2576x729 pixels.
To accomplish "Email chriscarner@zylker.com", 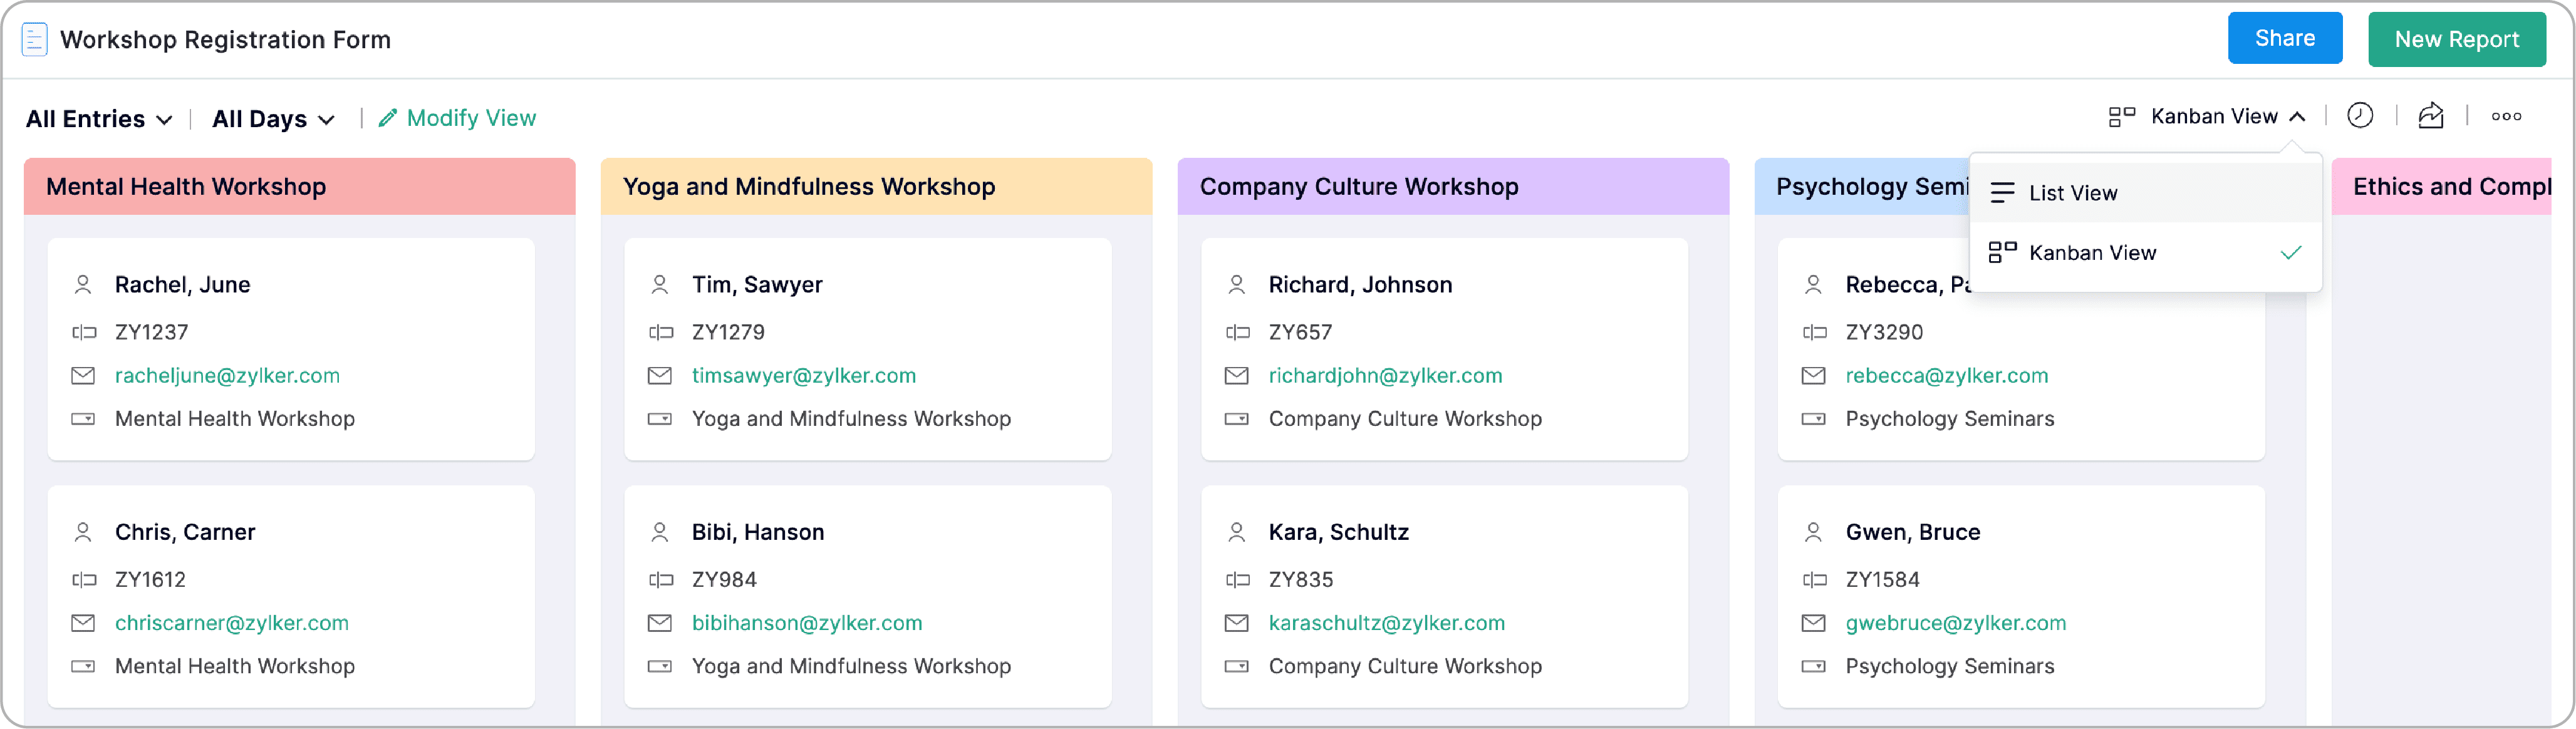I will pyautogui.click(x=232, y=623).
